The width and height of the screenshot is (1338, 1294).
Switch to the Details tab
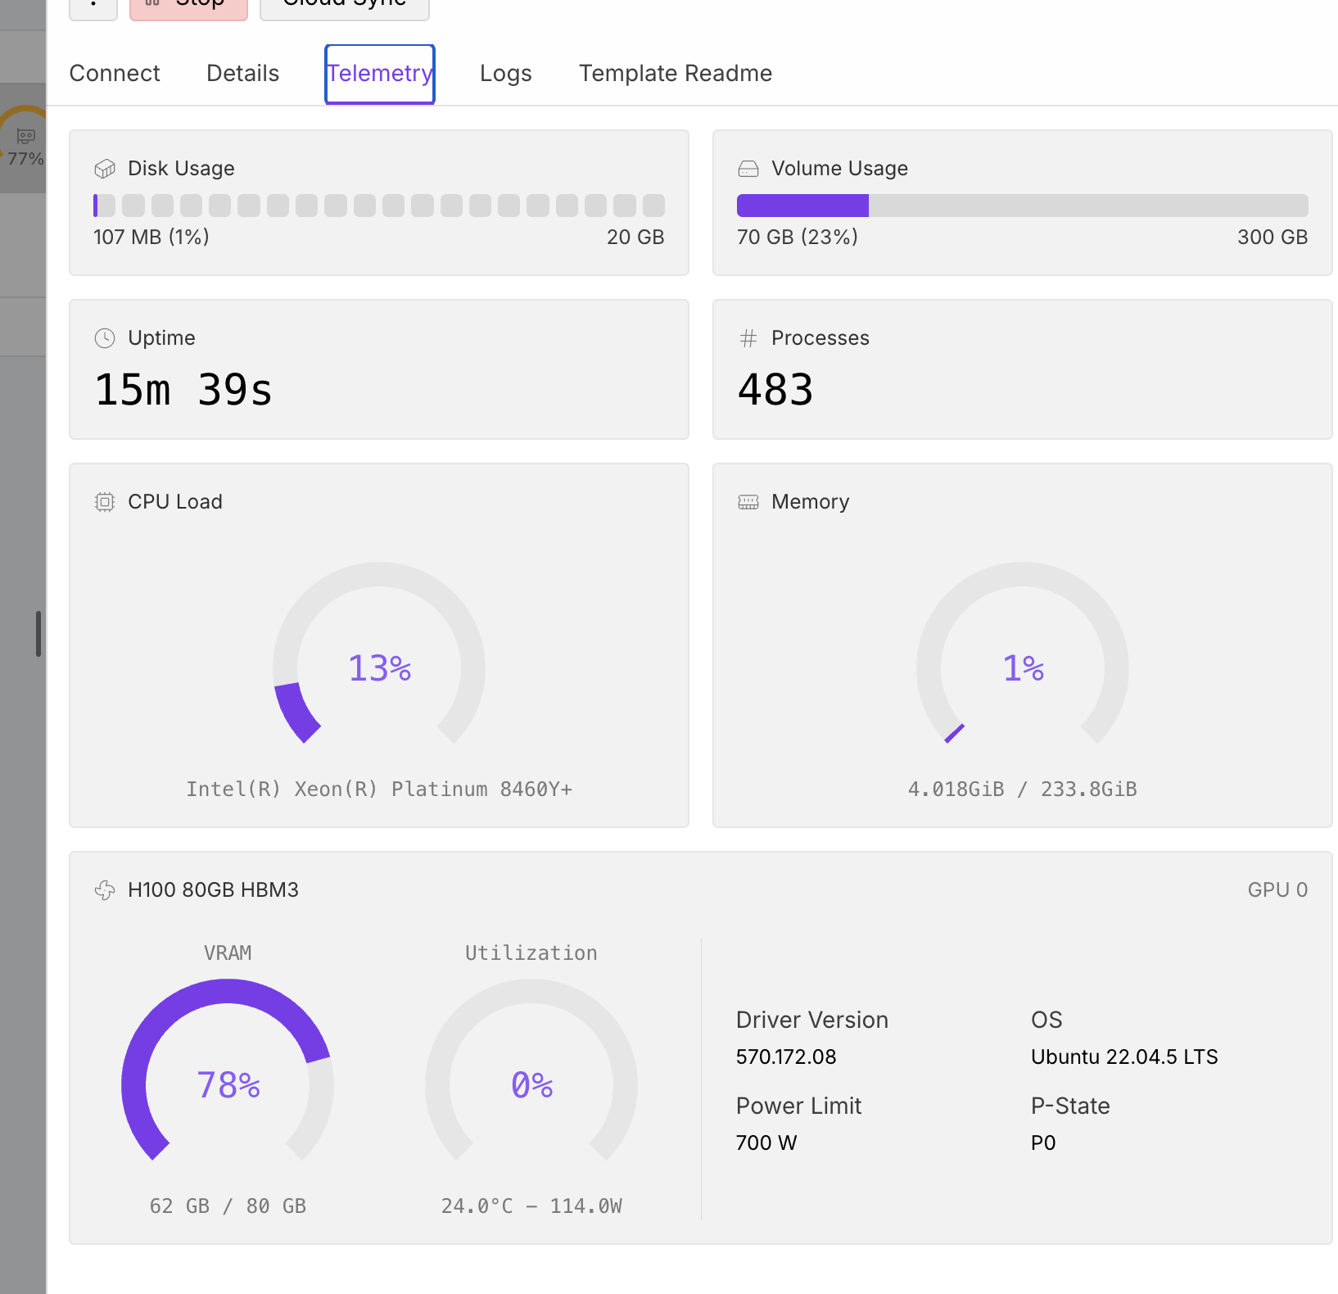(x=242, y=74)
